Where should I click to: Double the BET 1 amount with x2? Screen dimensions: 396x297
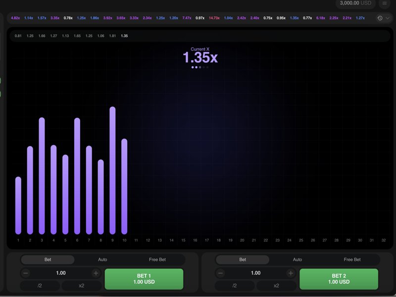point(81,286)
